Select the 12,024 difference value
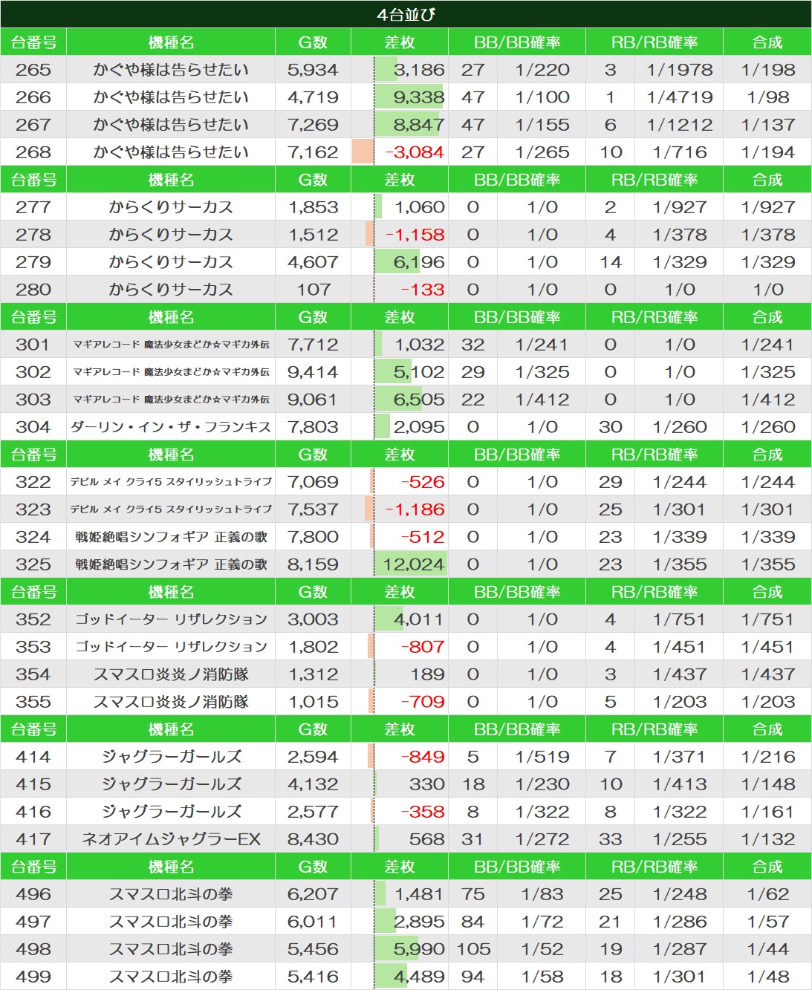The height and width of the screenshot is (990, 812). tap(414, 564)
